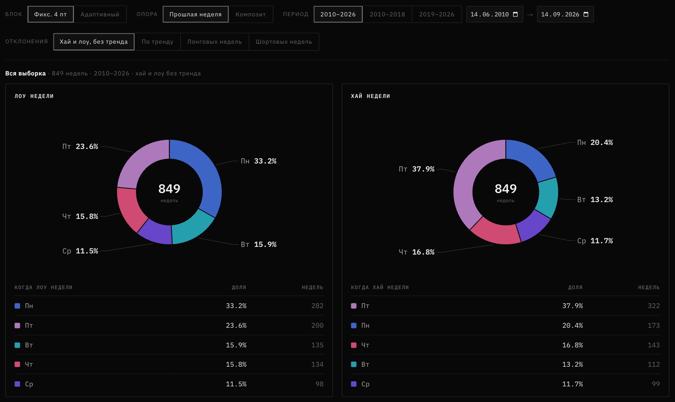Image resolution: width=675 pixels, height=402 pixels.
Task: Switch опора to Композит
Action: click(251, 14)
